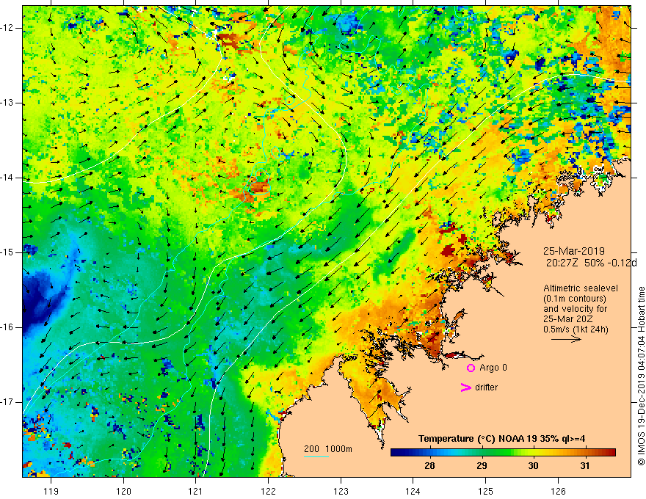646x499 pixels.
Task: Click the latitude label '-12'
Action: (8, 28)
